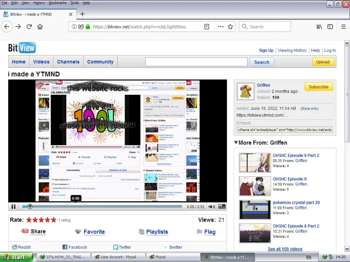Open Griffen's channel avatar
Viewport: 350px width, 262px height.
pyautogui.click(x=245, y=91)
